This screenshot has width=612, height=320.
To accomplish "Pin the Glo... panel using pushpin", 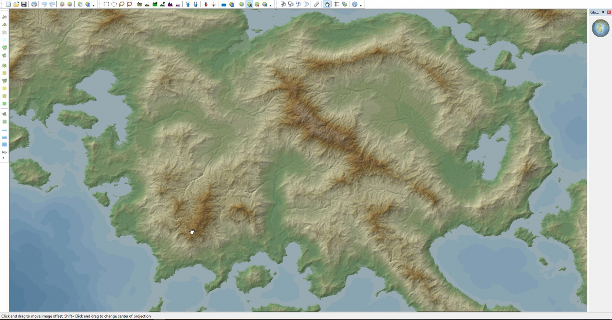I will click(603, 12).
